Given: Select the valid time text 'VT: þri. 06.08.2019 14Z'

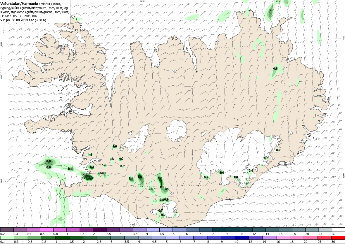Looking at the screenshot, I should point(17,20).
